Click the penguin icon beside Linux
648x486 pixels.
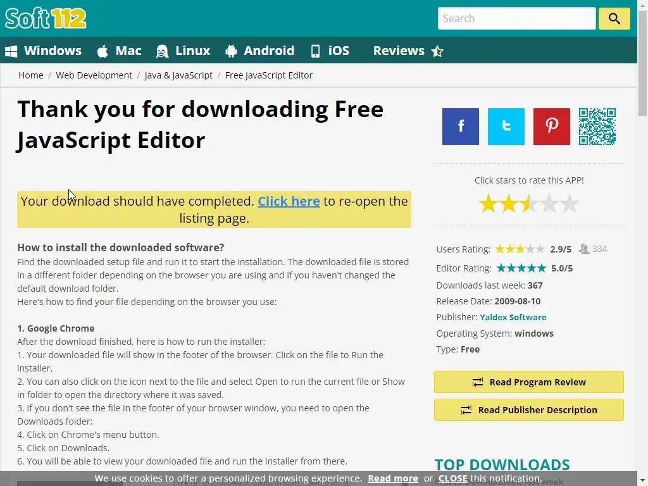tap(162, 51)
